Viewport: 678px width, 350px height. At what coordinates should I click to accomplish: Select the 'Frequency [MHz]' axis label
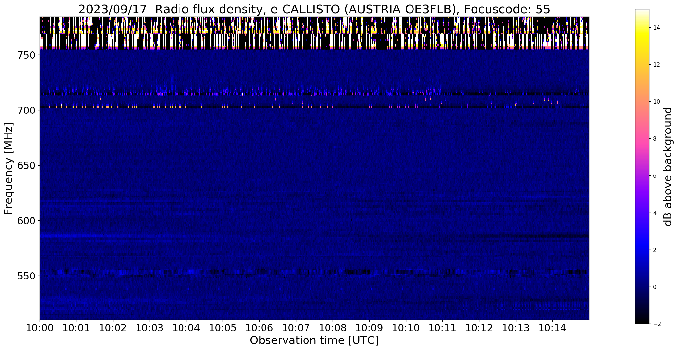[x=9, y=169]
